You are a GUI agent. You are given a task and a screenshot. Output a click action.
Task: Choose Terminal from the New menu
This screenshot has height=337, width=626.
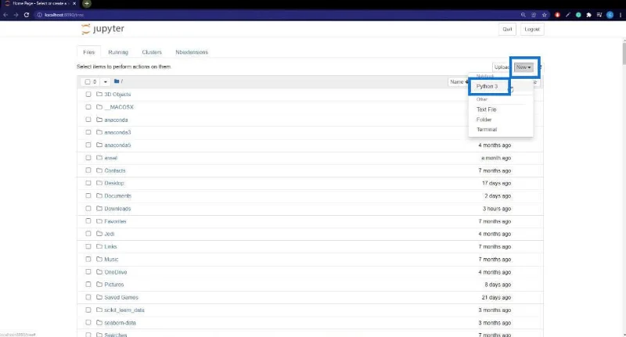point(487,130)
